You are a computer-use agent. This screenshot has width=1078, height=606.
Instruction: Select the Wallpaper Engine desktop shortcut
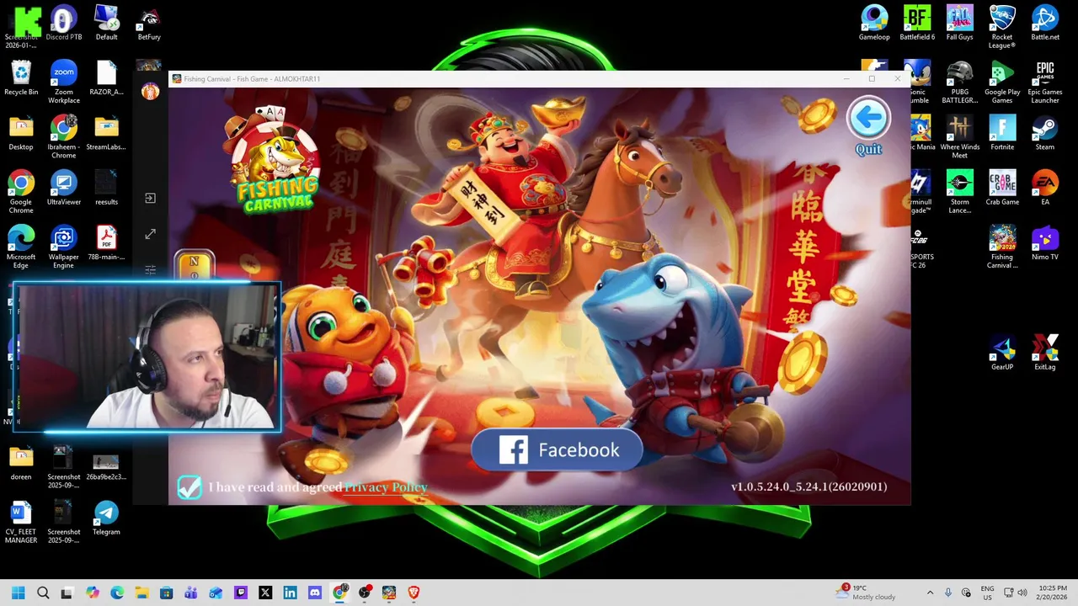64,247
